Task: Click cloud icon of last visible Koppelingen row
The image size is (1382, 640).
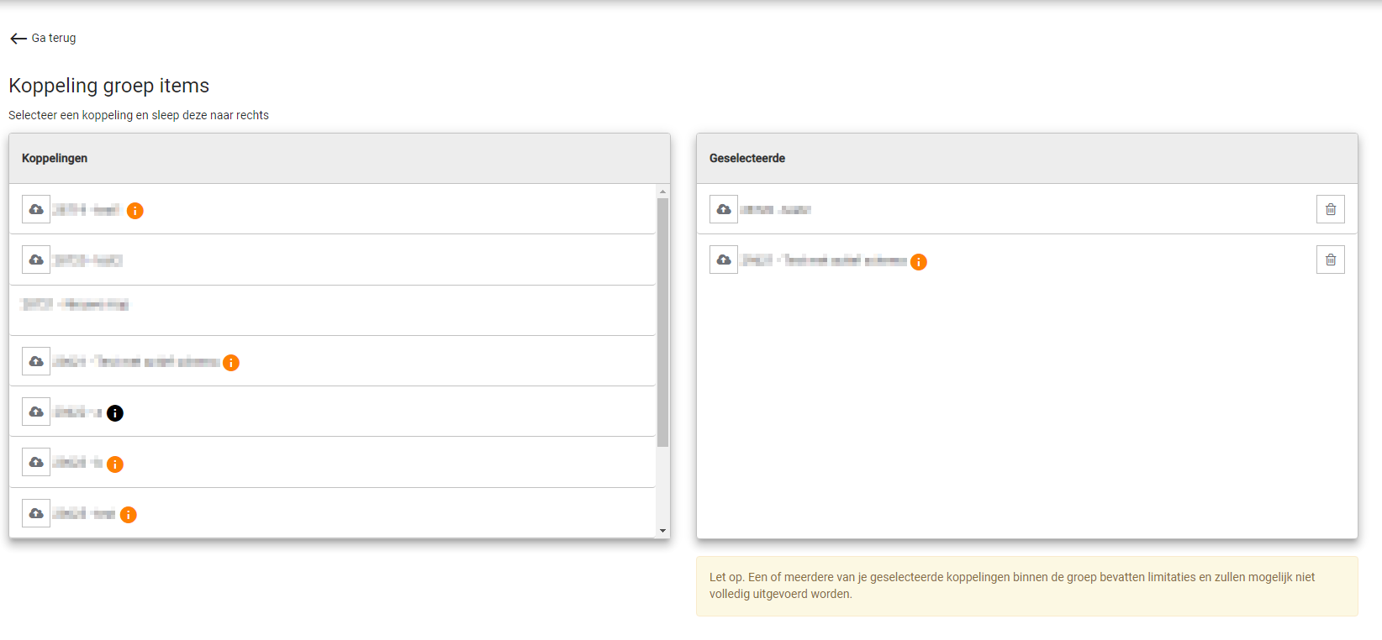Action: pos(36,513)
